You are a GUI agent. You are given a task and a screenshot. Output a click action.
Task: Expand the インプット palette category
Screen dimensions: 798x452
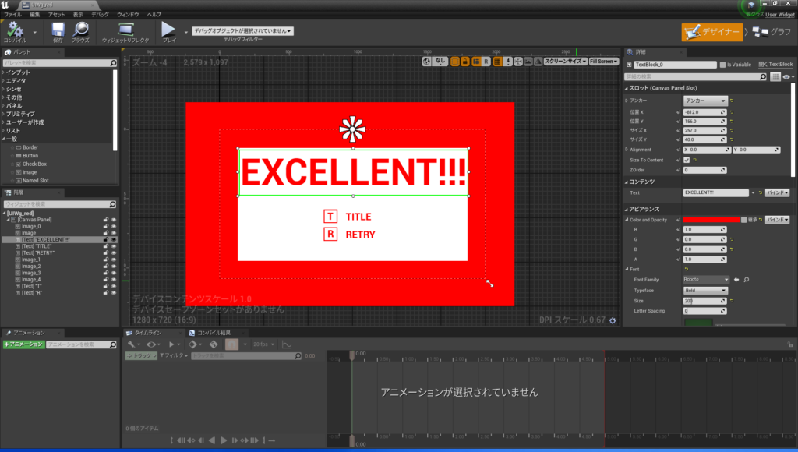click(x=19, y=72)
